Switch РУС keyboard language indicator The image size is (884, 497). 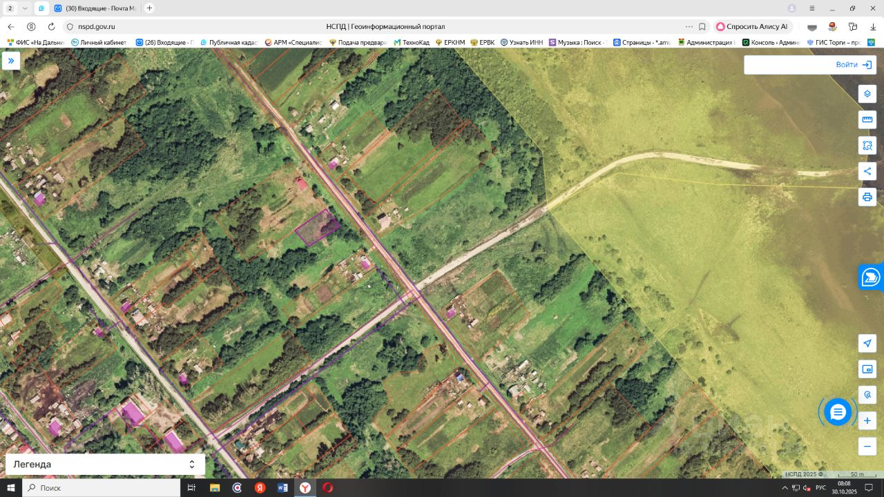pyautogui.click(x=820, y=487)
